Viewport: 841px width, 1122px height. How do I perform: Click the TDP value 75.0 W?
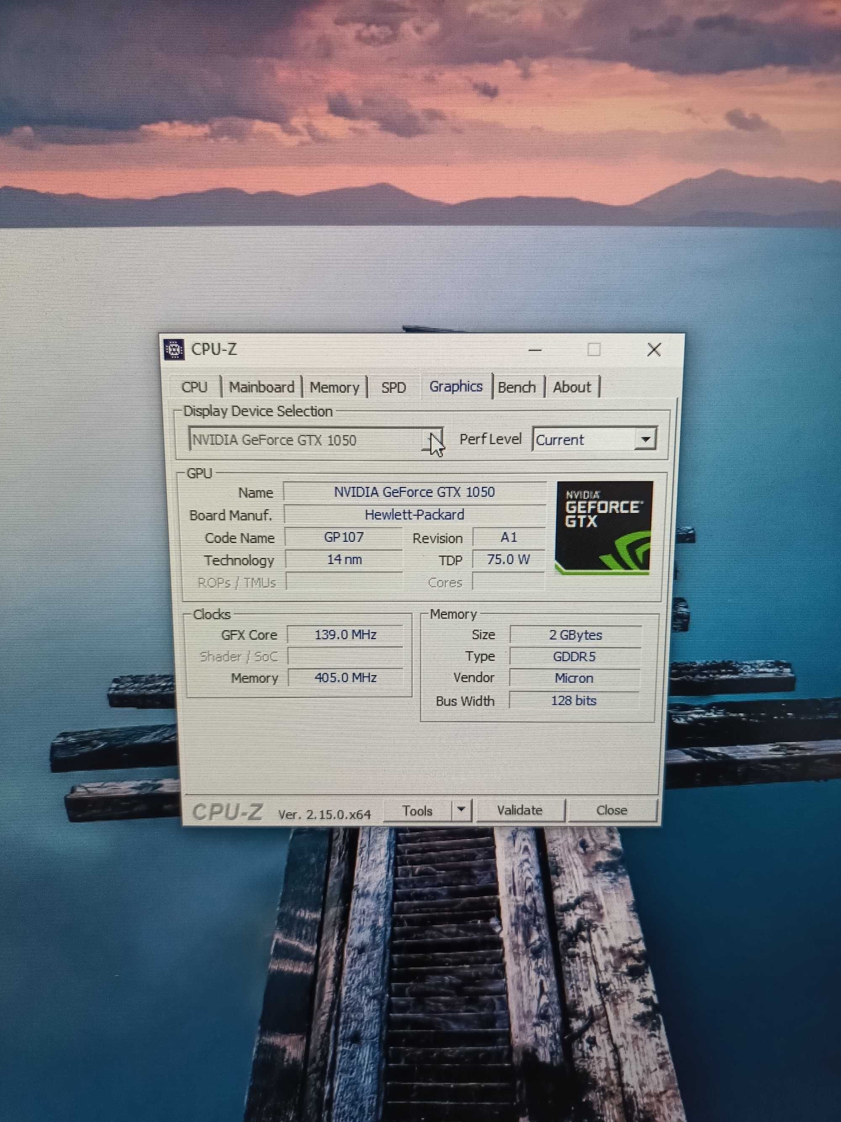[x=508, y=560]
